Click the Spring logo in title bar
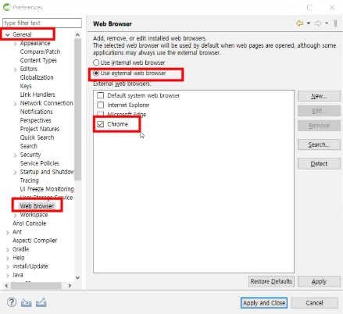This screenshot has height=314, width=343. 6,7
